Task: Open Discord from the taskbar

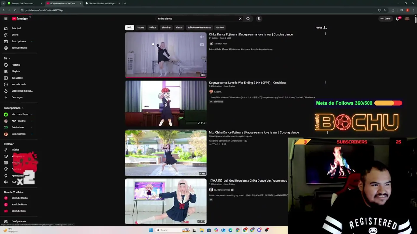Action: point(259,230)
